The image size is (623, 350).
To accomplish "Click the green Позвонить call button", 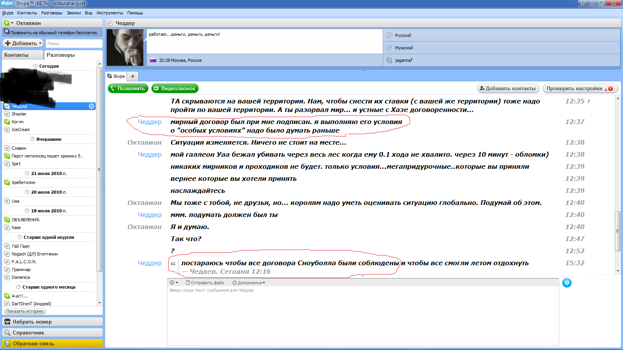I will [128, 88].
